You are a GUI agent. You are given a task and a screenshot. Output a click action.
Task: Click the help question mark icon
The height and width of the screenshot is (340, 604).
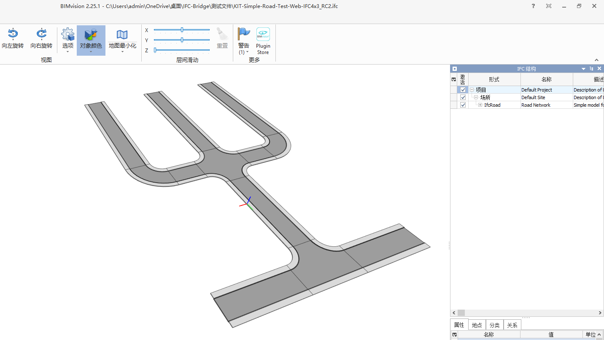coord(534,6)
